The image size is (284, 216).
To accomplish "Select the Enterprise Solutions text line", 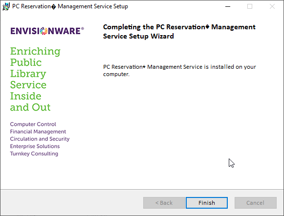I will pyautogui.click(x=35, y=146).
